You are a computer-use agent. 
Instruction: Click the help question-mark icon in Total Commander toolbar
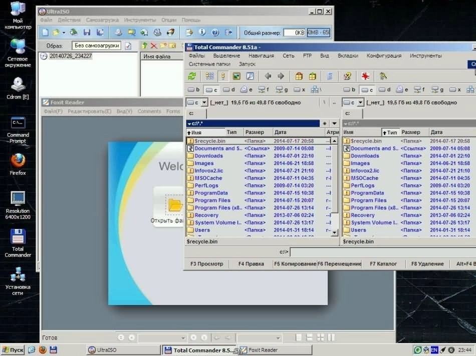pos(348,76)
